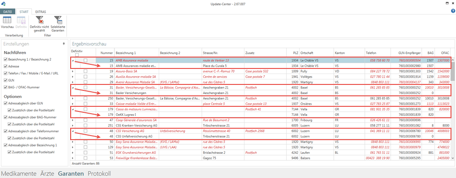Click the Definitiv ribbon icon
Screen dimensions: 456x178
[21, 20]
